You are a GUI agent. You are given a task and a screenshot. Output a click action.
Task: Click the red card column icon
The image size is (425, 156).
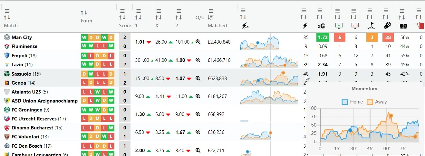pos(420,26)
